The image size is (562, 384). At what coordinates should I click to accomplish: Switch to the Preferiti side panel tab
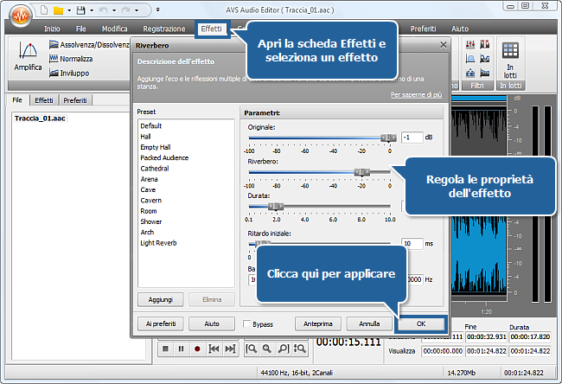75,100
